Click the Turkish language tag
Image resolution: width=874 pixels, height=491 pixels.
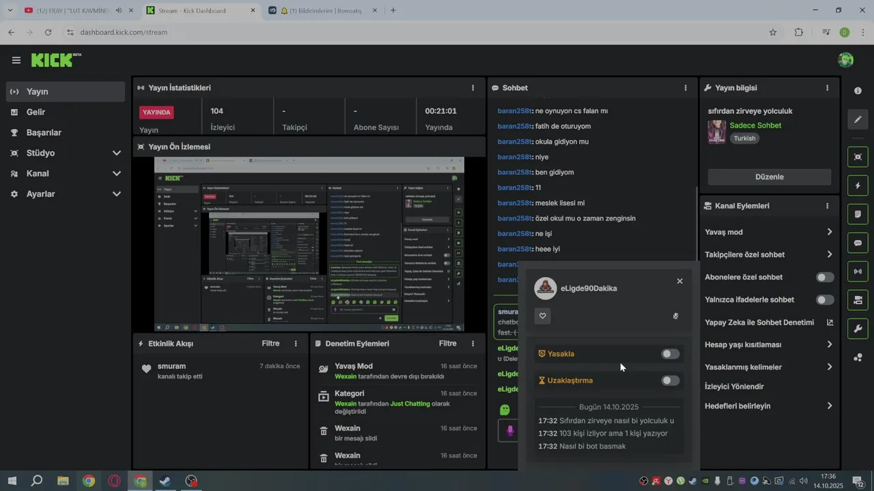point(745,138)
